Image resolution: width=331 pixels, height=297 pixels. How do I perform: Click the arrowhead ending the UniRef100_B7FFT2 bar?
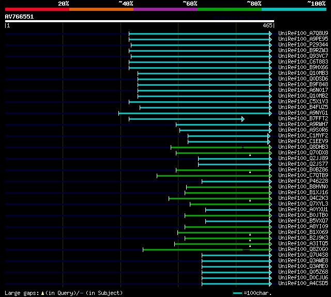pyautogui.click(x=243, y=119)
